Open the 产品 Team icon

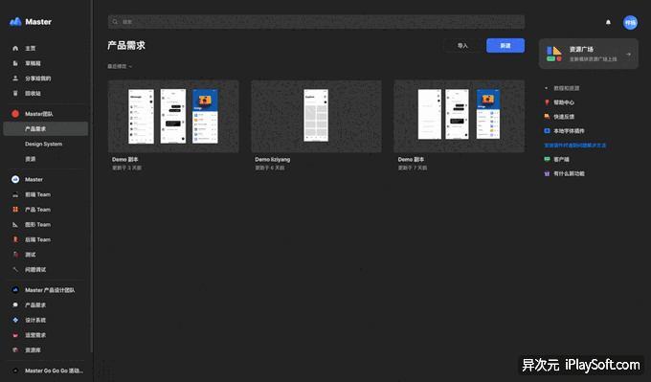[15, 210]
